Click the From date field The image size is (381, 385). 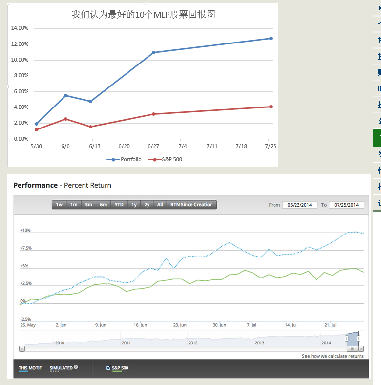[299, 205]
